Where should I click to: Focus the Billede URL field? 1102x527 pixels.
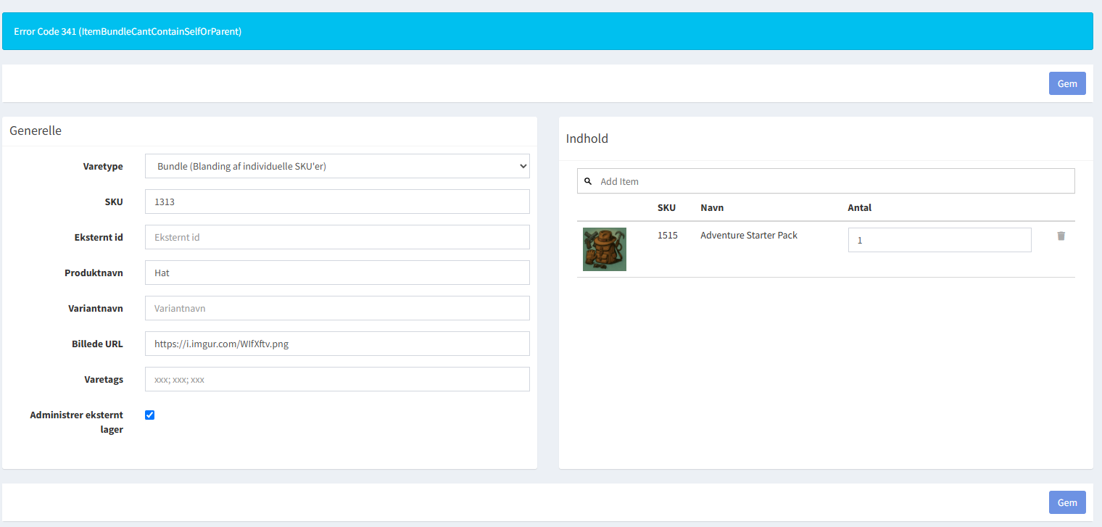[337, 344]
